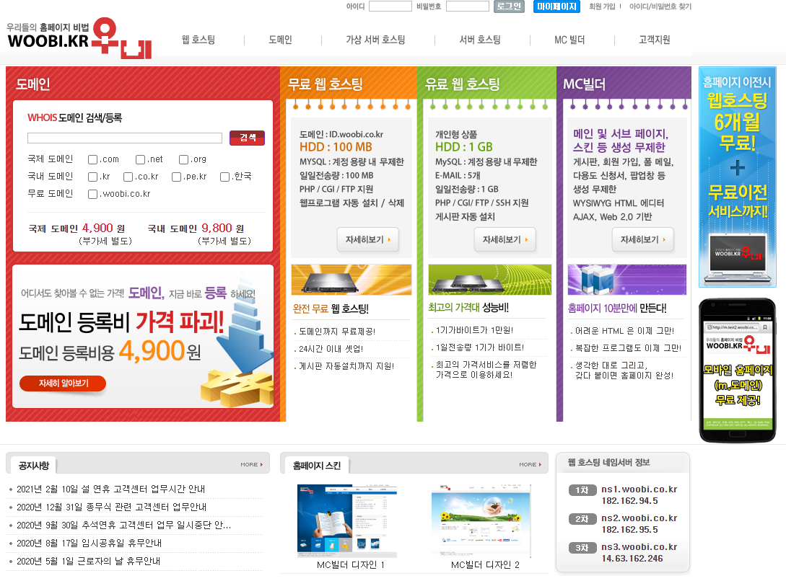Open notice 2020년 12월 31일 종무식
The image size is (786, 581).
click(x=111, y=507)
